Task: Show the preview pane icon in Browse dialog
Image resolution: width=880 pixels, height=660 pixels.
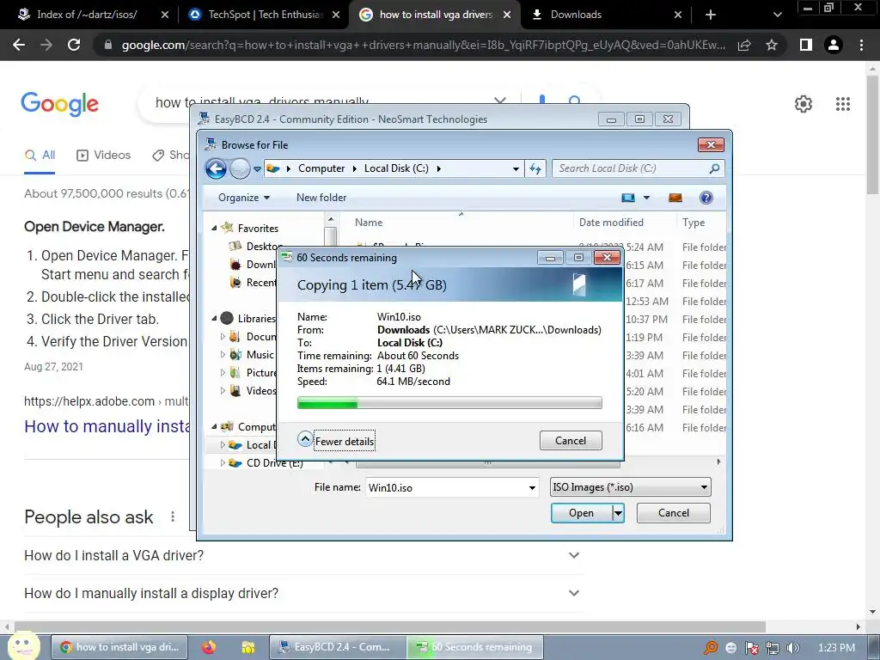Action: tap(675, 198)
